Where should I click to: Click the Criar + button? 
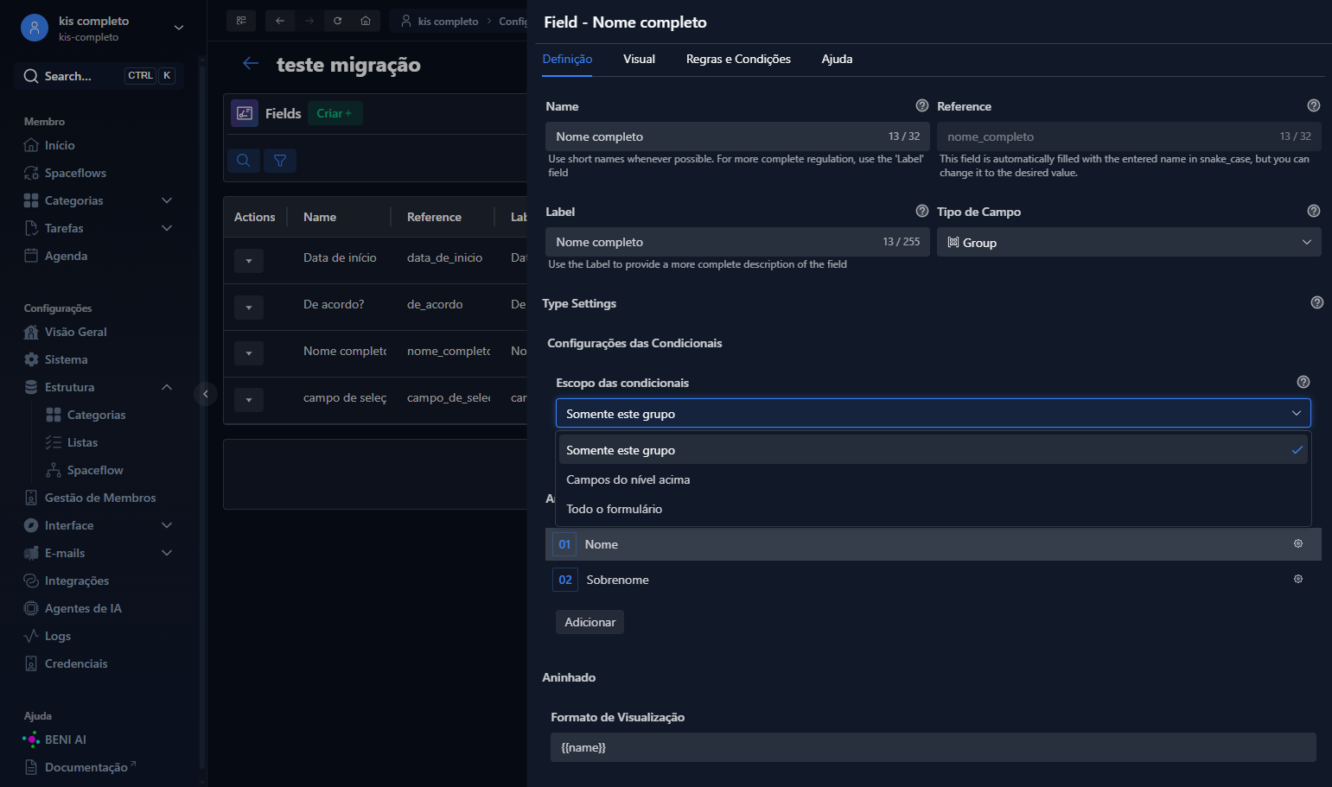(335, 113)
